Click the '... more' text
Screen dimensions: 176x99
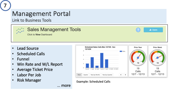[64, 85]
